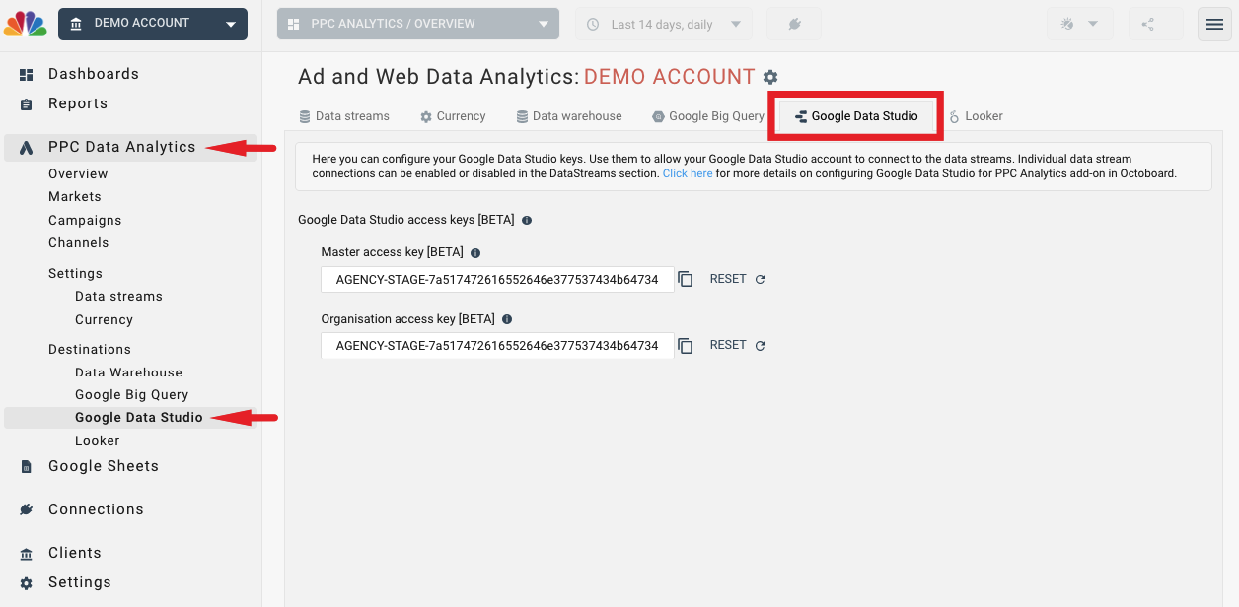Click Settings under PPC Data Analytics
The image size is (1239, 607).
click(x=75, y=273)
